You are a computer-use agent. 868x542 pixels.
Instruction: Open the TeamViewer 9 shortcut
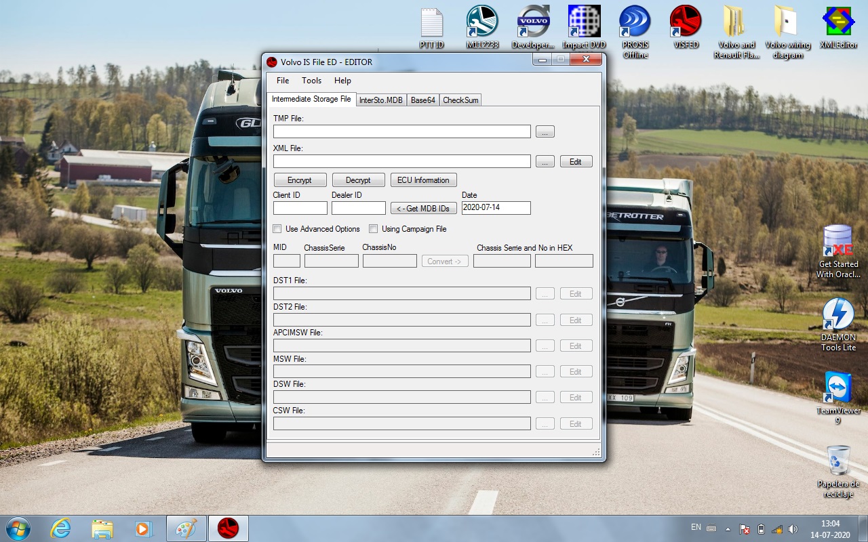pyautogui.click(x=838, y=398)
